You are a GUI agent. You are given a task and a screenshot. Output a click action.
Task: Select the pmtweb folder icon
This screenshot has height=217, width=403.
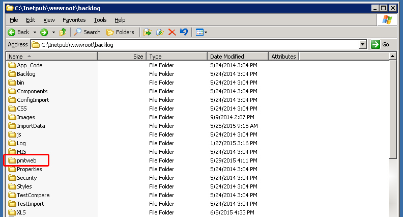12,160
